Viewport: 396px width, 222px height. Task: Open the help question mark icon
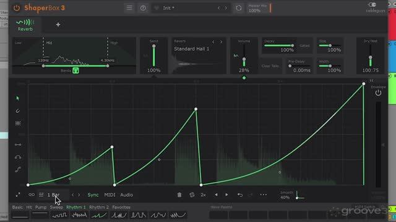pyautogui.click(x=143, y=8)
